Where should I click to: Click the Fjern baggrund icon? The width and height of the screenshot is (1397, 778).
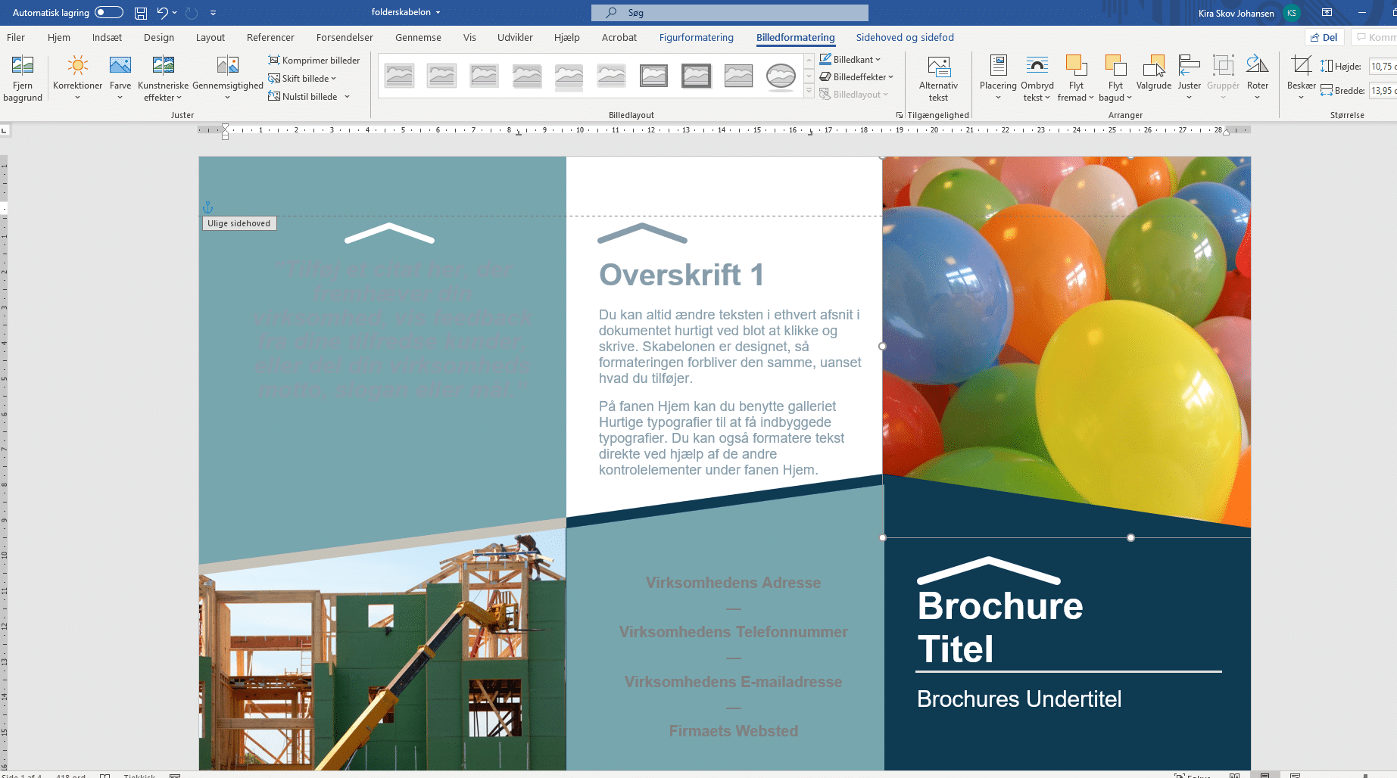(x=23, y=67)
